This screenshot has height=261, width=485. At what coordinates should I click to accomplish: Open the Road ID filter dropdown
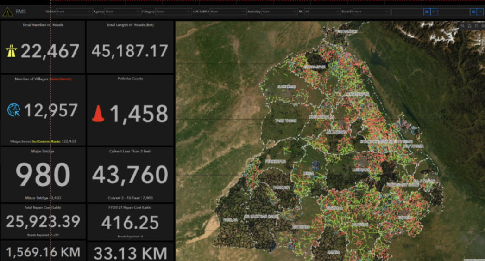(372, 12)
